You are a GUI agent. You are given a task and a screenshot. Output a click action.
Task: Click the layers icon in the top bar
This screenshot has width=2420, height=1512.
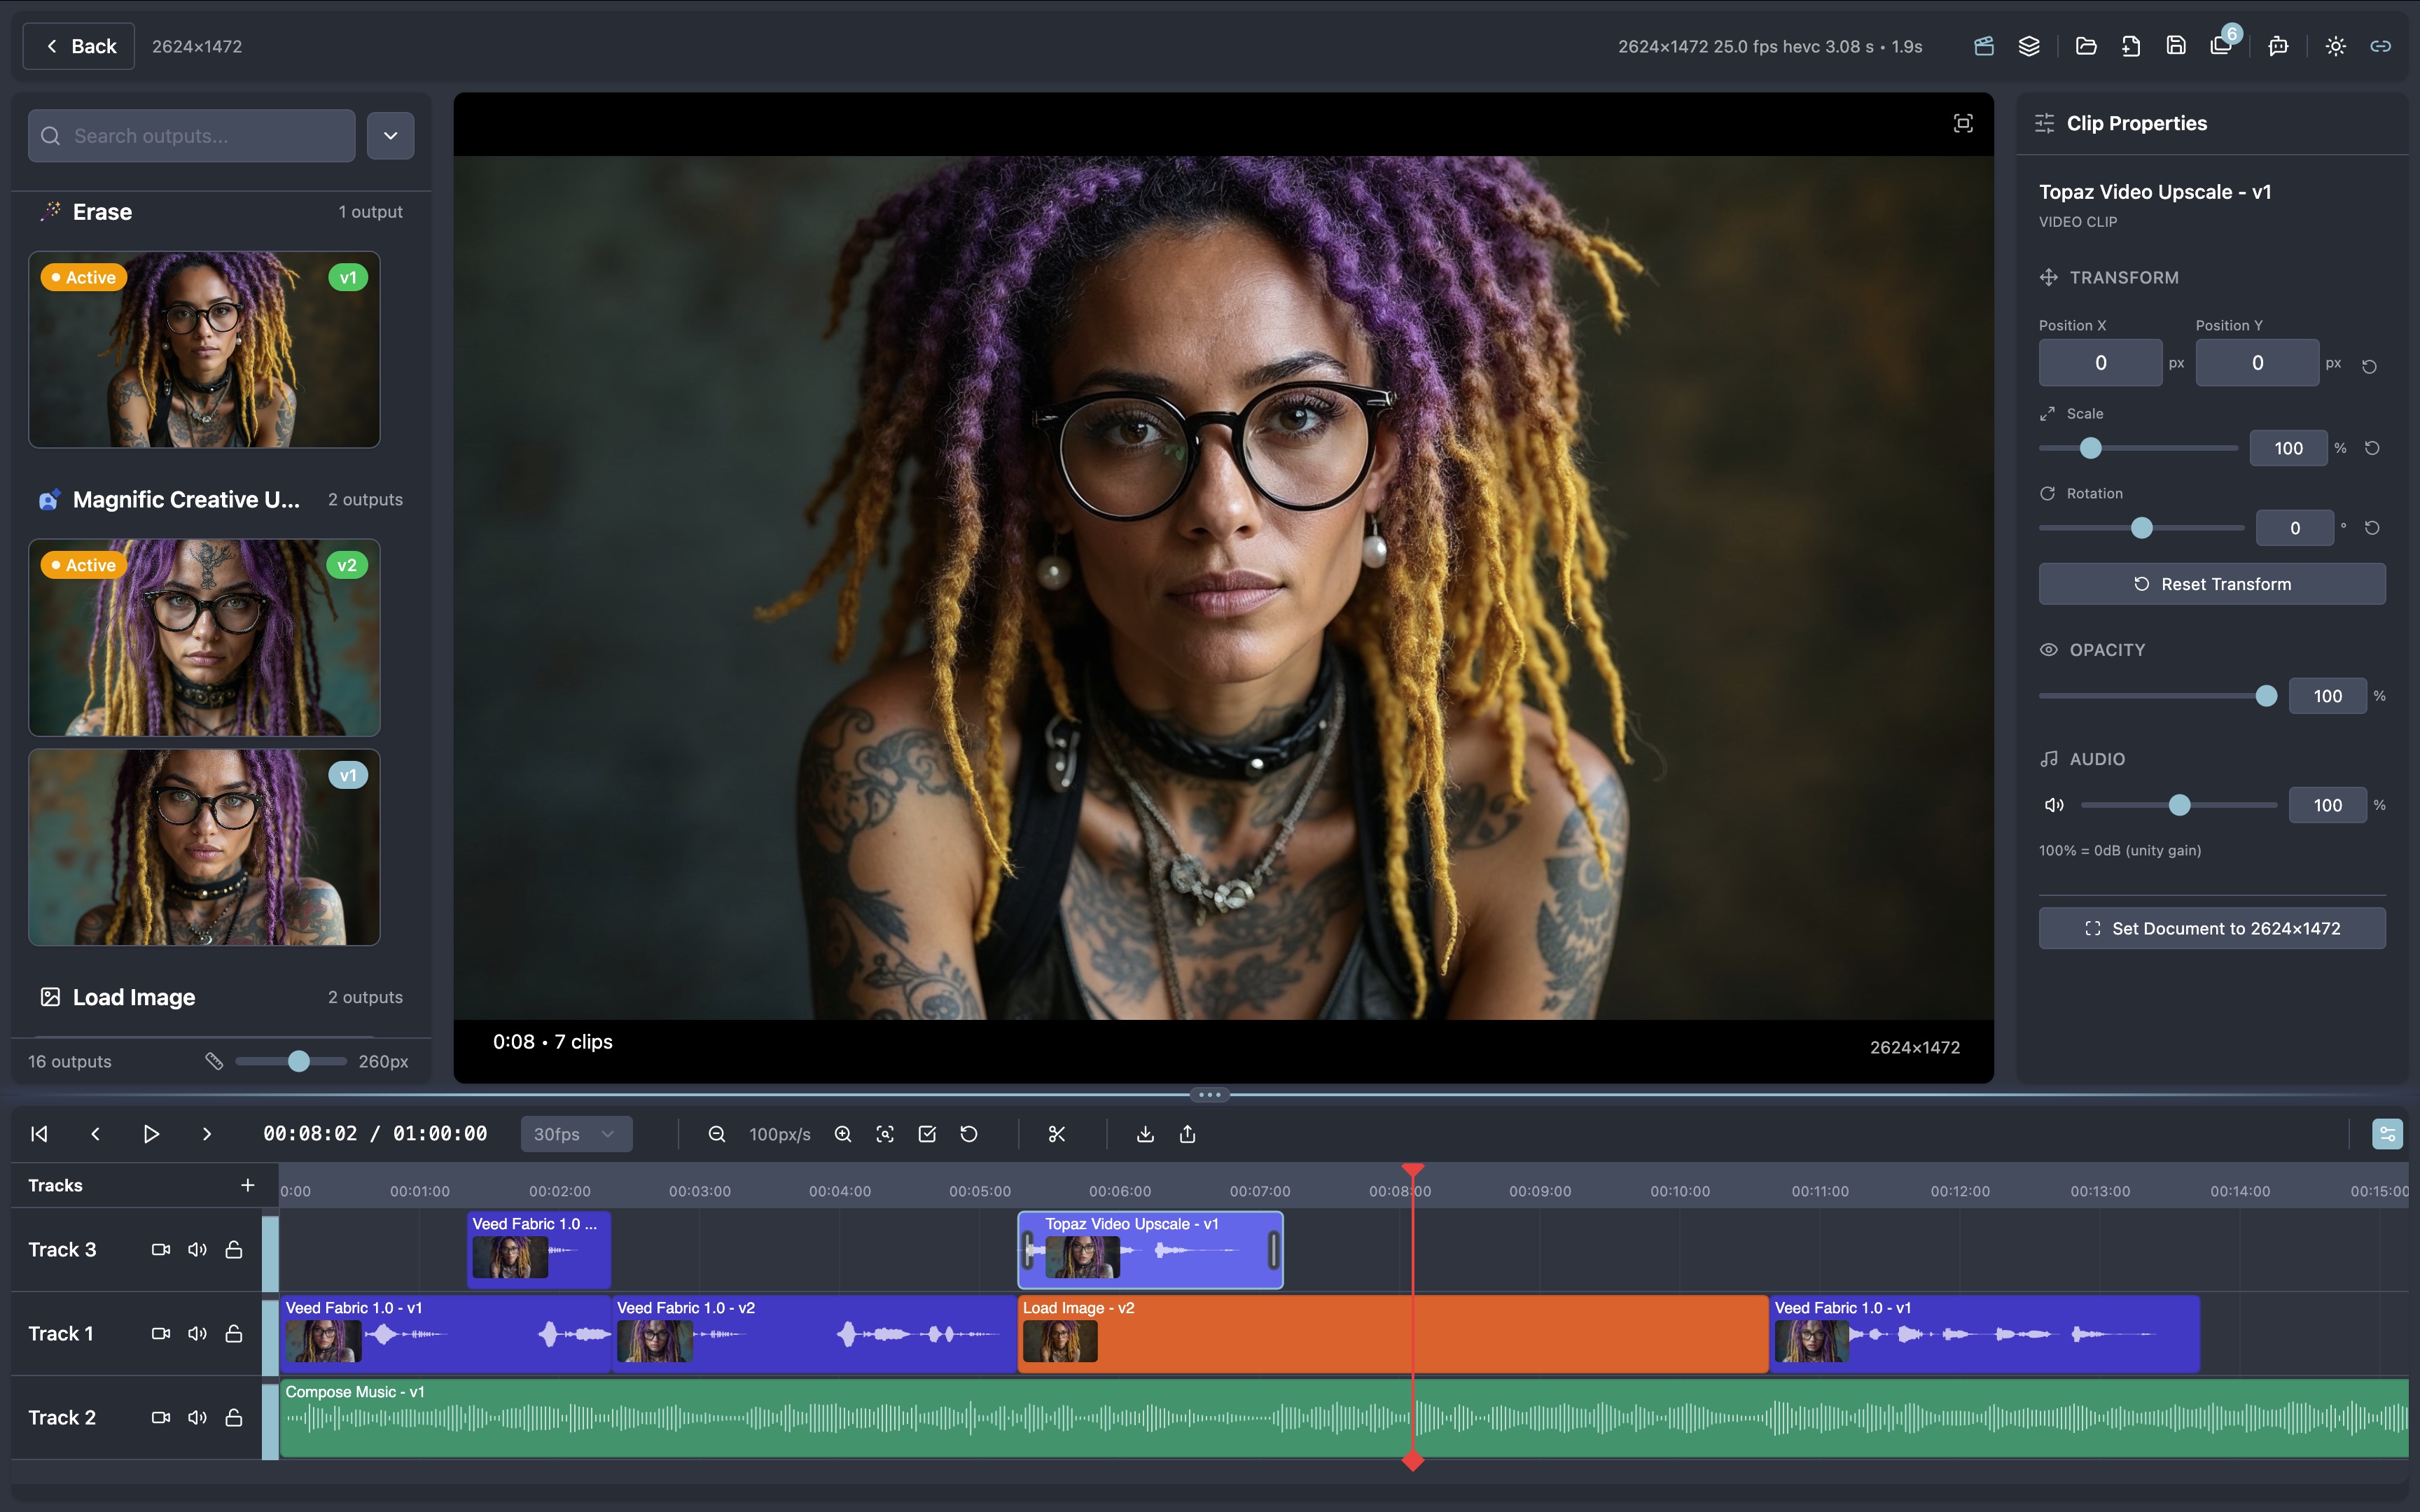[2031, 46]
